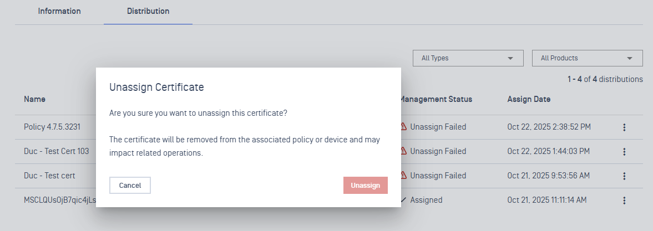This screenshot has height=231, width=653.
Task: Confirm with the Unassign button
Action: (x=365, y=186)
